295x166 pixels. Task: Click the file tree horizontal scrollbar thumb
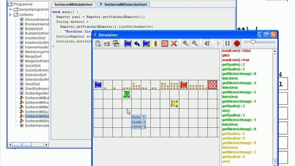tap(22, 144)
